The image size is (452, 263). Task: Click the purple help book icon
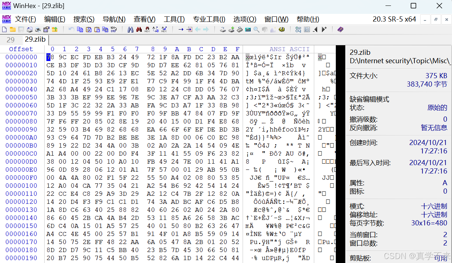pyautogui.click(x=341, y=30)
